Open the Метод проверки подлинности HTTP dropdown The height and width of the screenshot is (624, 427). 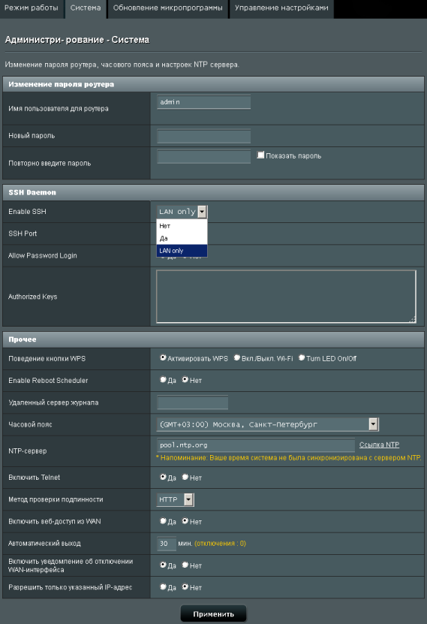click(176, 499)
